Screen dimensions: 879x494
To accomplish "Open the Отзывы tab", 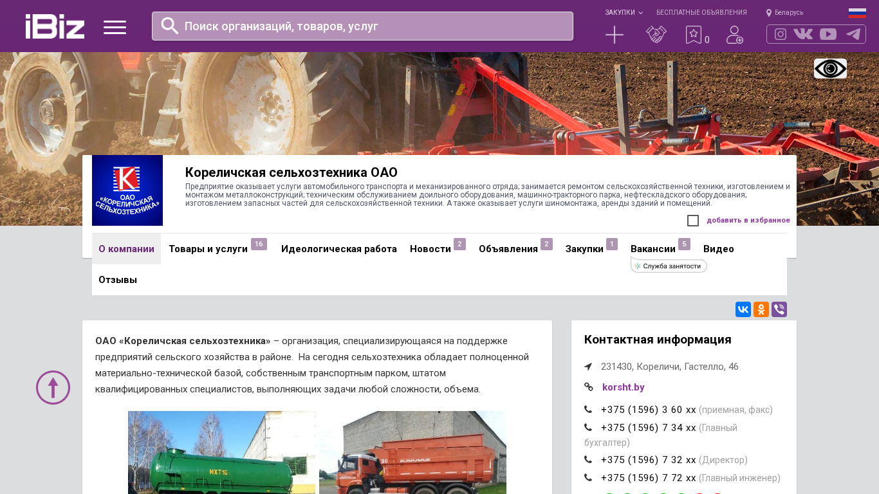I will (x=118, y=280).
